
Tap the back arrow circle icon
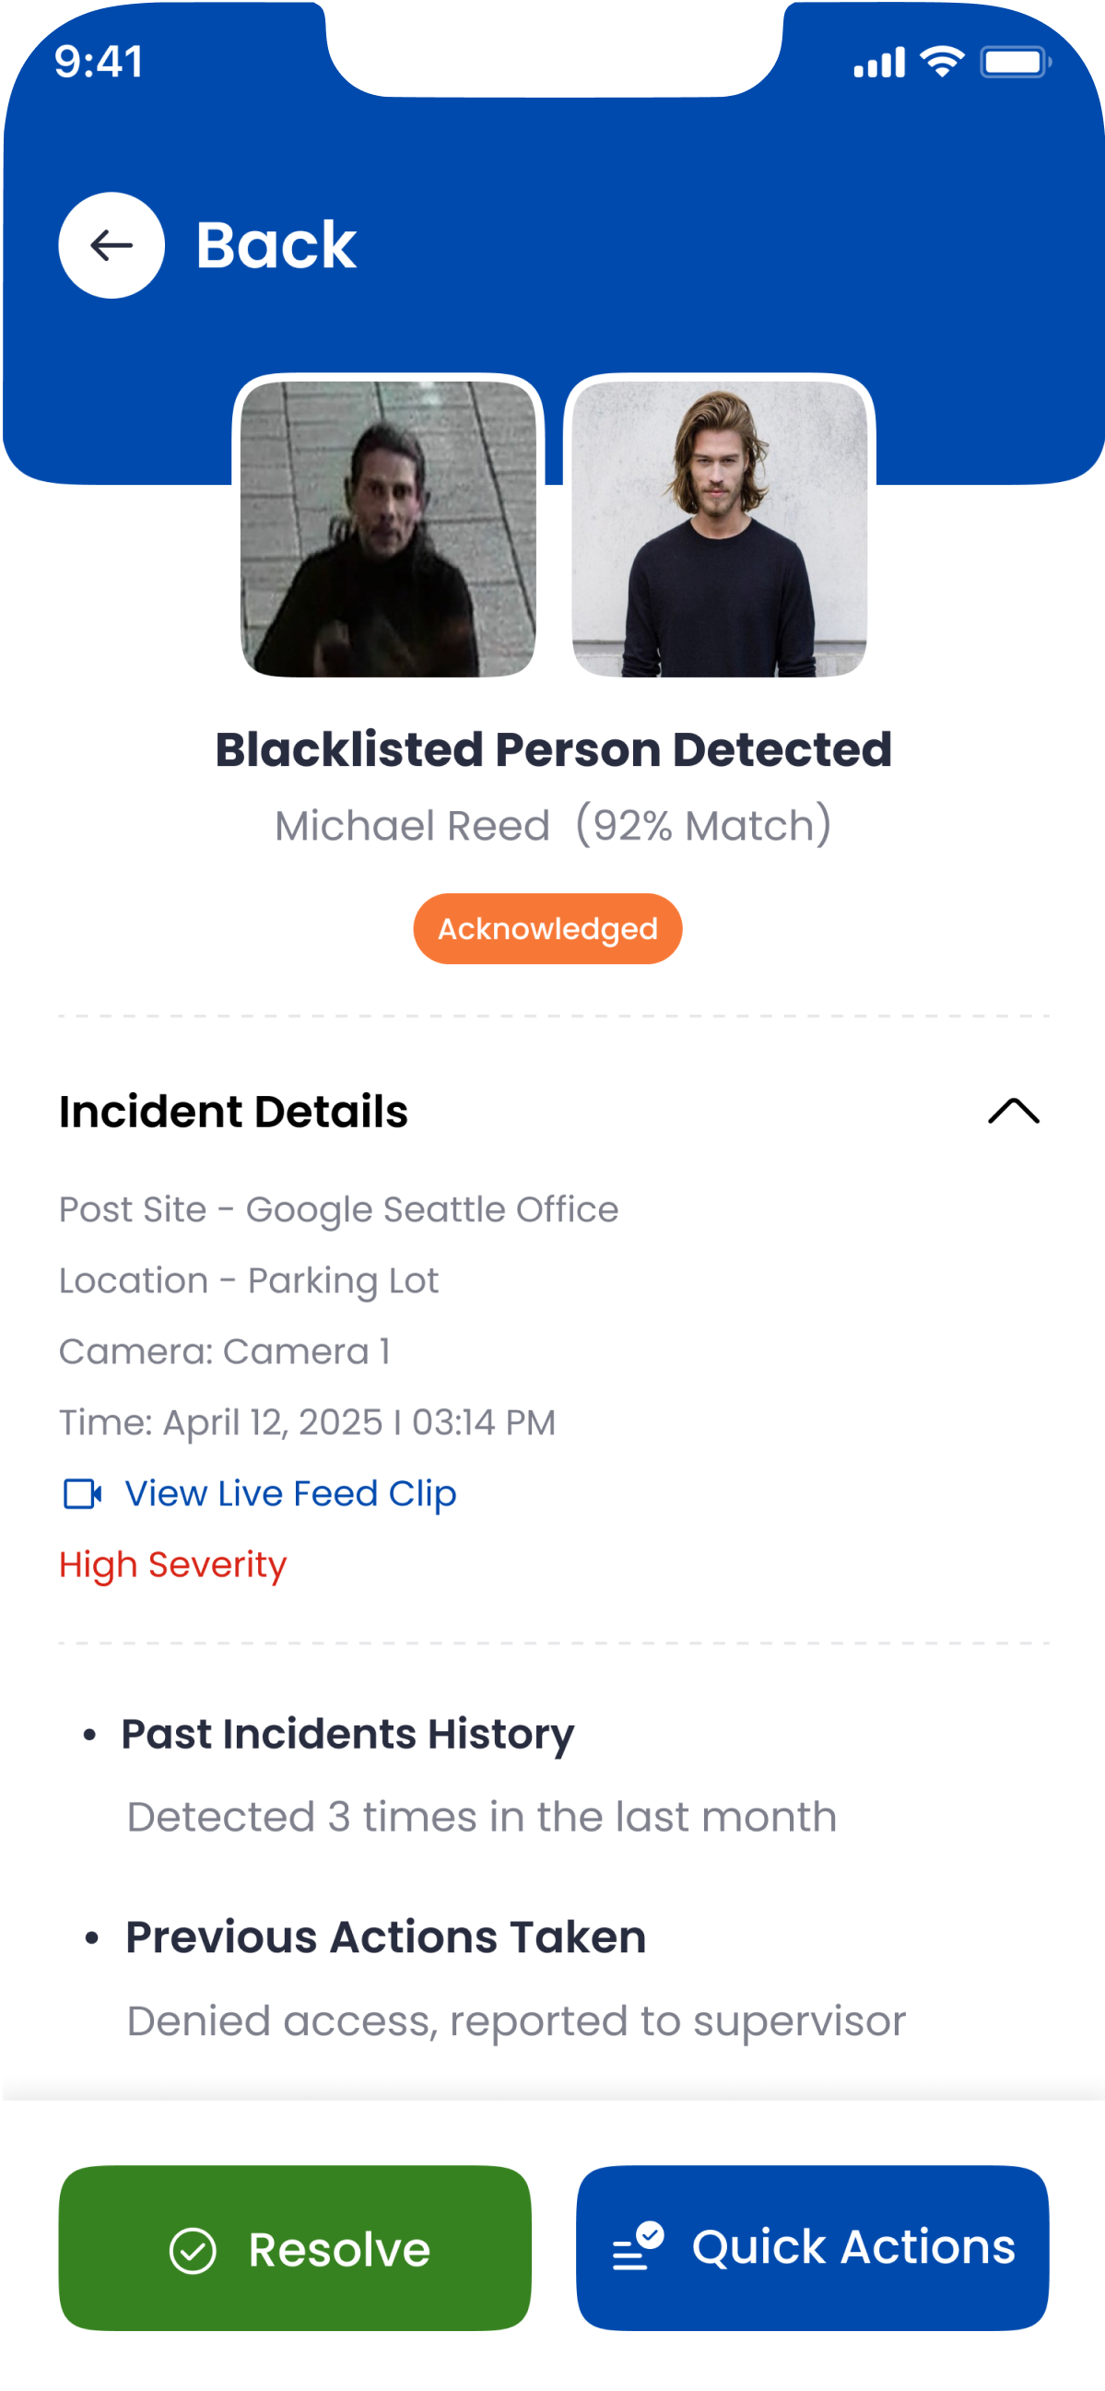(x=112, y=246)
